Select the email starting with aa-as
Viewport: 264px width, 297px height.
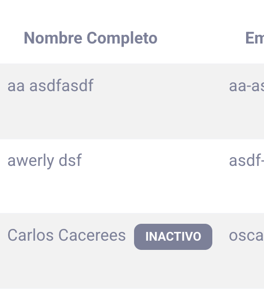coord(247,86)
